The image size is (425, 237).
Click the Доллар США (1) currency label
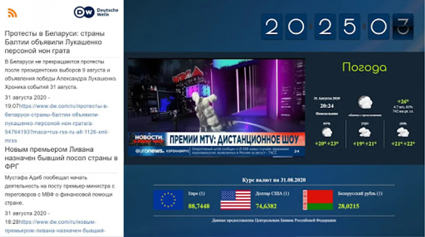(272, 194)
